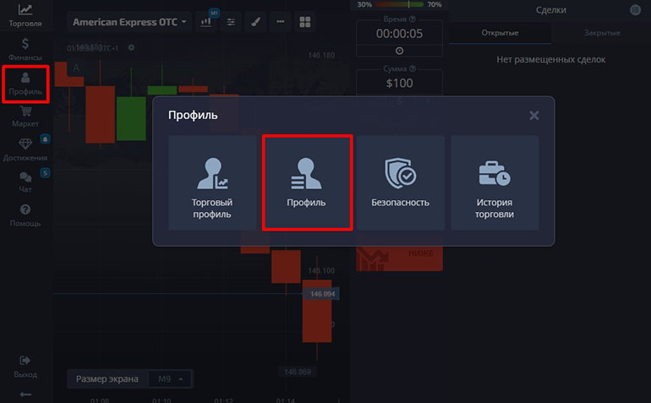This screenshot has width=651, height=403.
Task: Click the Сделки panel round icon
Action: point(635,9)
